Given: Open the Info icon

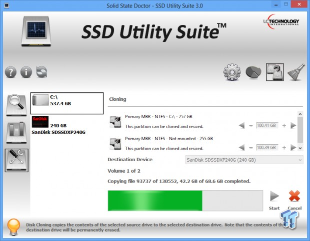Looking at the screenshot, I should pos(26,72).
